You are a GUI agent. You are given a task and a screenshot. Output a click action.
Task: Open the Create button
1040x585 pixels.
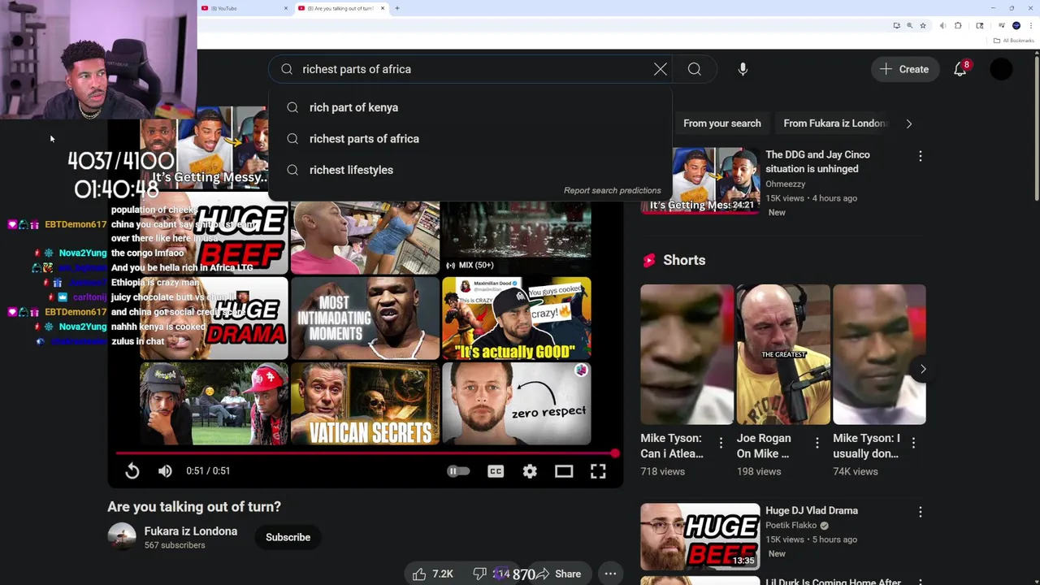click(903, 69)
